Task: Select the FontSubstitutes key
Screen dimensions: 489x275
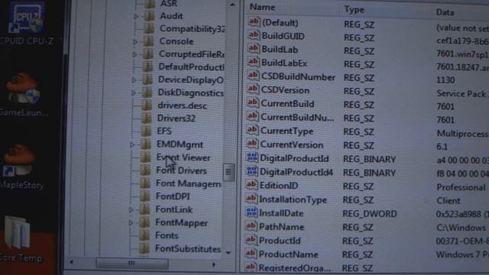Action: click(x=188, y=249)
